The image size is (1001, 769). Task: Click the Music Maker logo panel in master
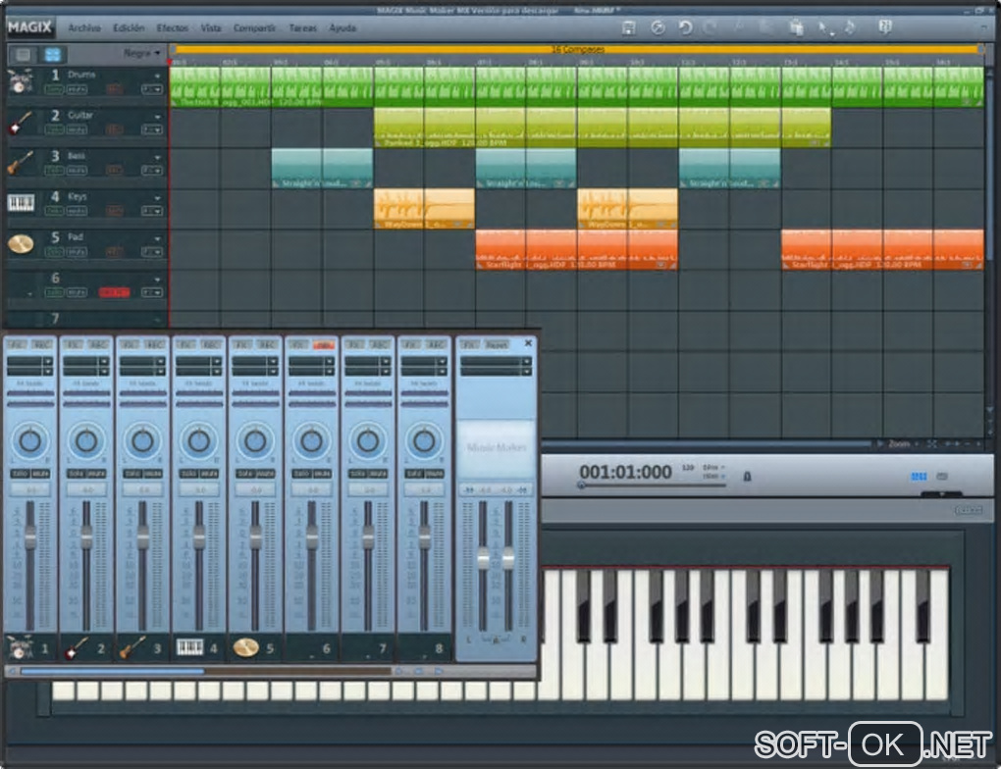[x=496, y=448]
